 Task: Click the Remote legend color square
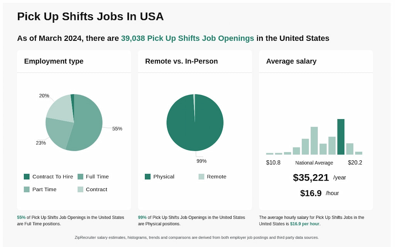(x=201, y=176)
